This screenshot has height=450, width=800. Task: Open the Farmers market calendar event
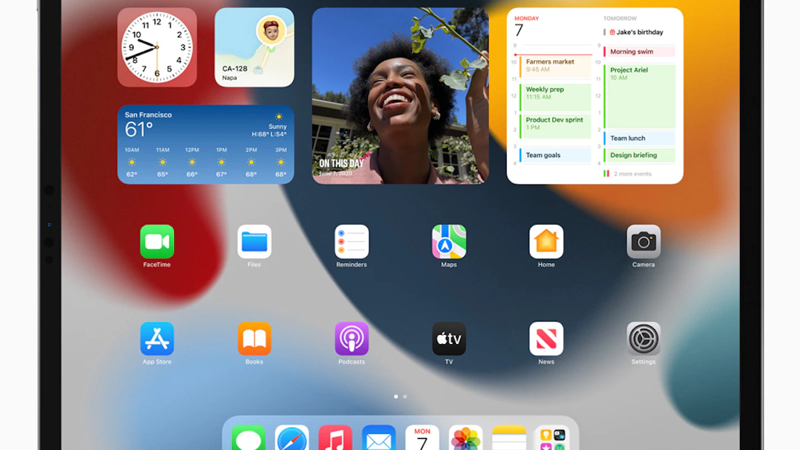coord(555,65)
